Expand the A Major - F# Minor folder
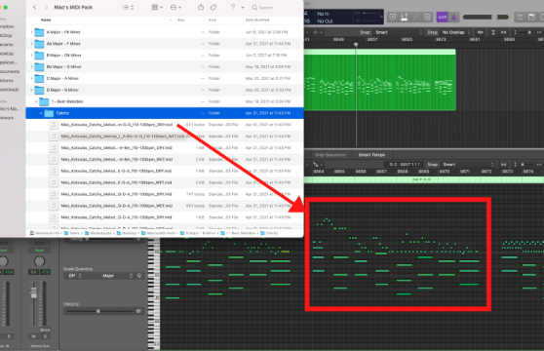Viewport: 544px width, 351px height. [31, 32]
